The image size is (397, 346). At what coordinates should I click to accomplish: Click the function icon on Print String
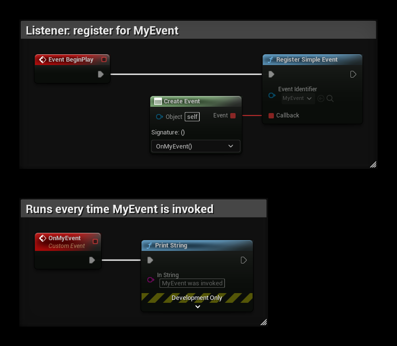tap(149, 246)
